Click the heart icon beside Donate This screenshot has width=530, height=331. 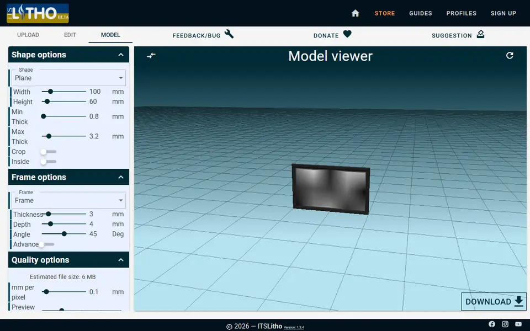point(347,34)
